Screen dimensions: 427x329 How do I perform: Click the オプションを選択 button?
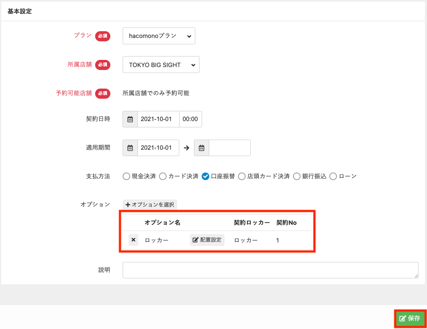[150, 205]
